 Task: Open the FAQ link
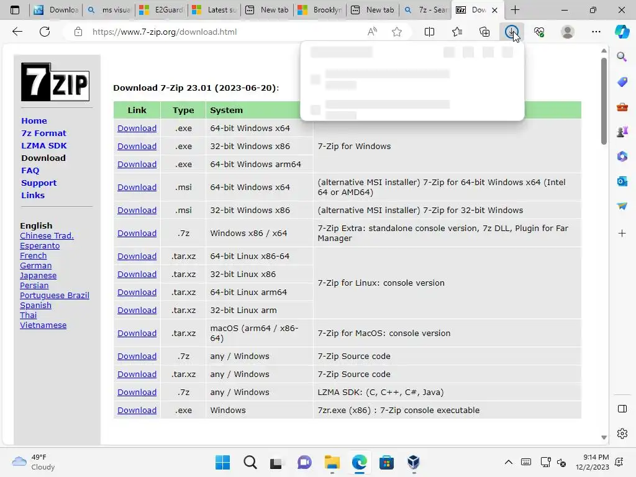(x=30, y=170)
